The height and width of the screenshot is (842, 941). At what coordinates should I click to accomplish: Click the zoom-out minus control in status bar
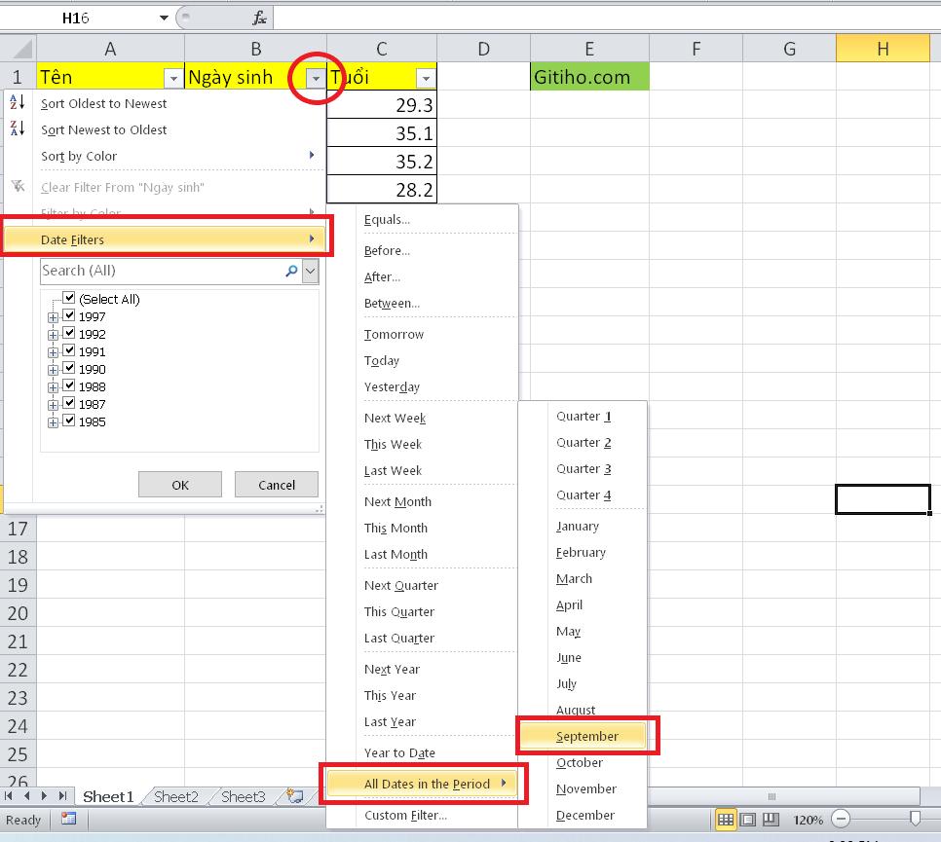(x=840, y=821)
